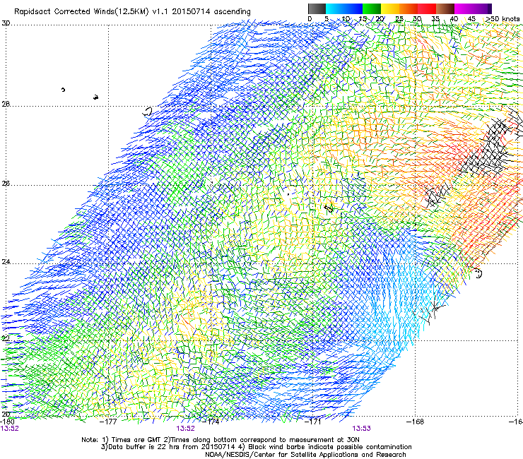Click the 'Rapidscat Corrected Winds(12.5KM)' title text
The image size is (523, 459).
[x=81, y=12]
